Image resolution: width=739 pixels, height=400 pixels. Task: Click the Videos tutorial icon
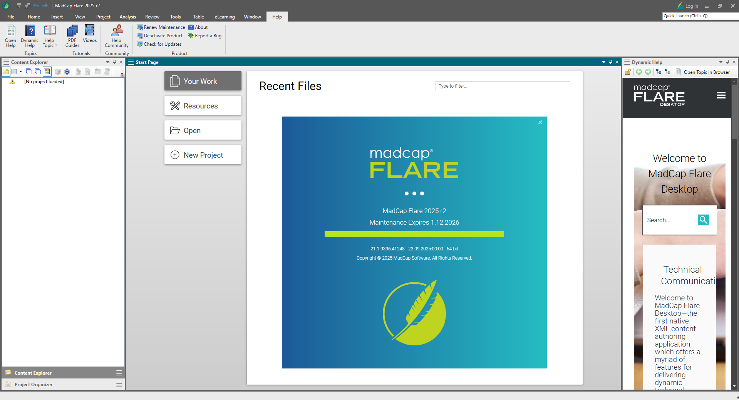pyautogui.click(x=90, y=34)
